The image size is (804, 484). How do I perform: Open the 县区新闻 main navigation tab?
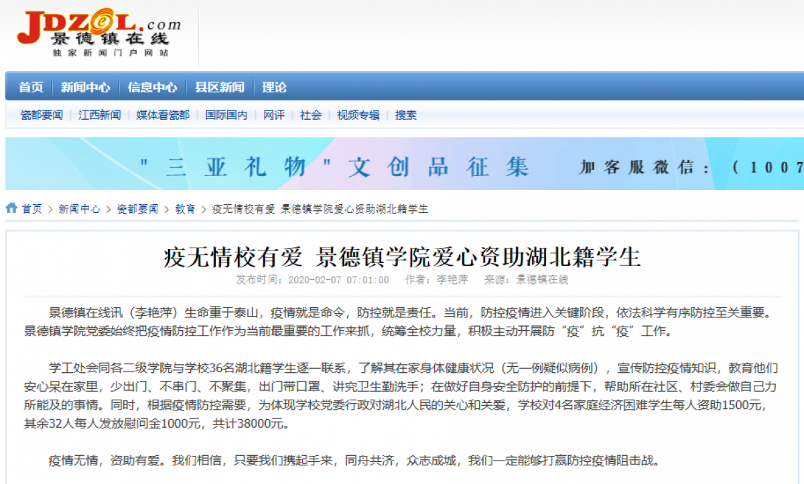click(220, 87)
